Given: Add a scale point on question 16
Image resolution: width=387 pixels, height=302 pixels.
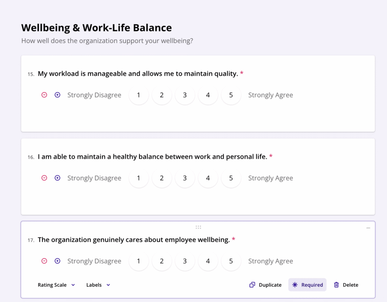Looking at the screenshot, I should point(57,178).
